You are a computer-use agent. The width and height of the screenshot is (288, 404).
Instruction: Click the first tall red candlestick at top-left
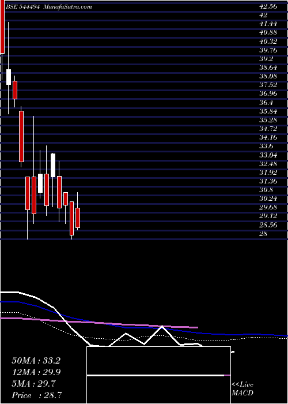2,27
